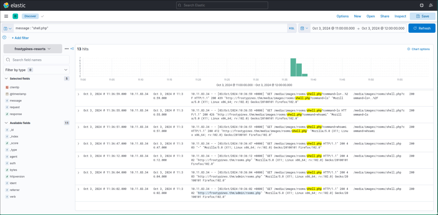Open the hamburger navigation menu

[x=6, y=16]
